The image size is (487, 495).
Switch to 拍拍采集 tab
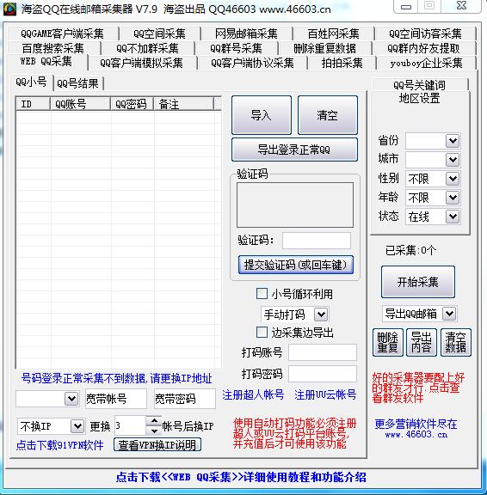pos(342,63)
